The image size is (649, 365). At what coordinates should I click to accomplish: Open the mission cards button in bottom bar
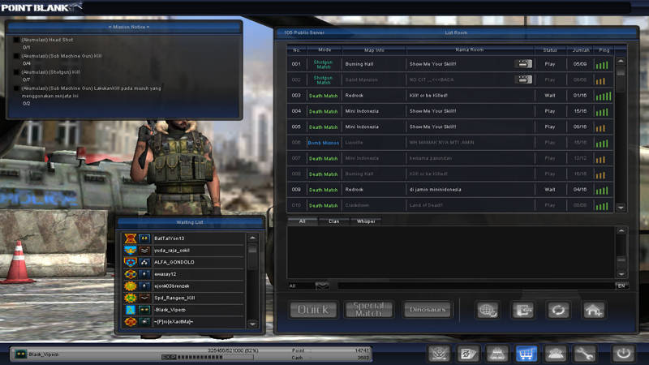468,354
